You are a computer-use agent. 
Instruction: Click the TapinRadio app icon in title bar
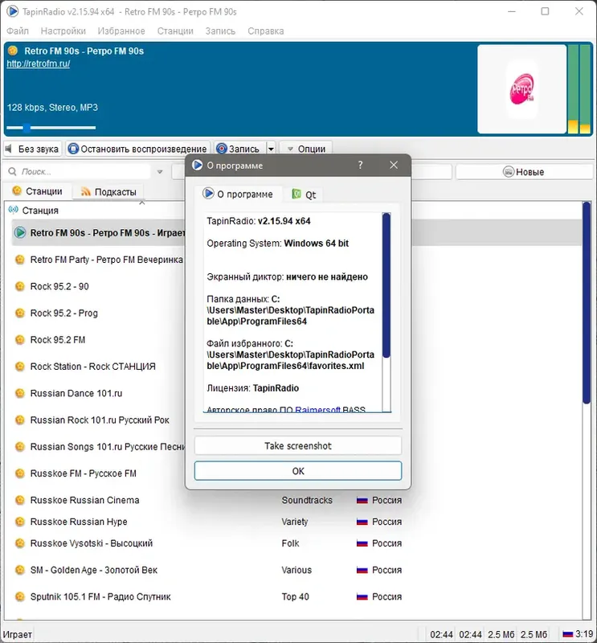click(12, 11)
